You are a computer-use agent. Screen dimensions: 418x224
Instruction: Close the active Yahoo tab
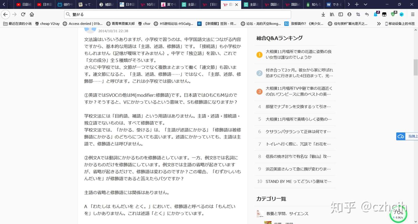coord(237,5)
